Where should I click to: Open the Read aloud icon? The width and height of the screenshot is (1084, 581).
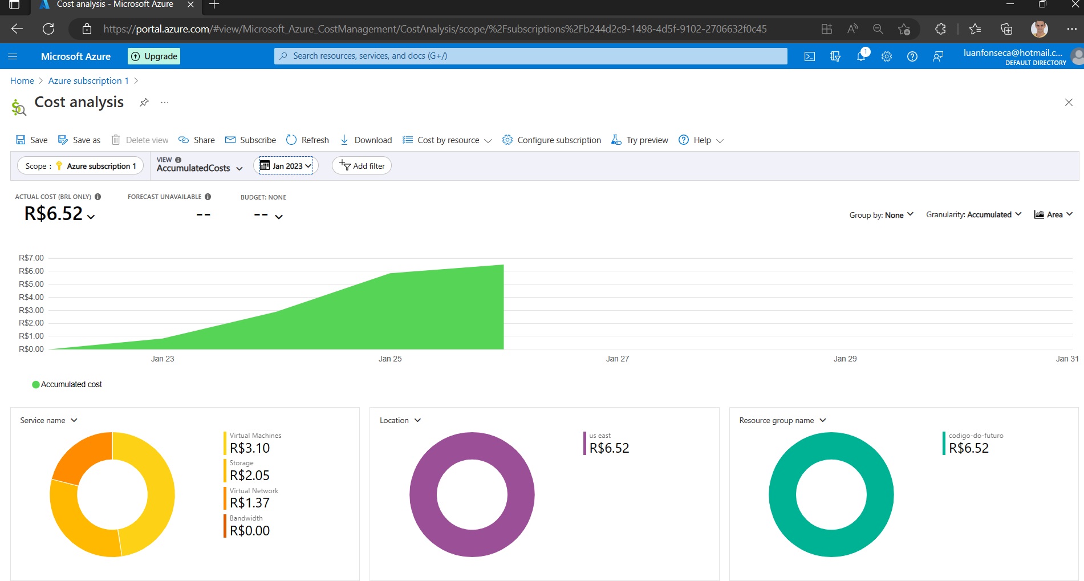point(852,29)
